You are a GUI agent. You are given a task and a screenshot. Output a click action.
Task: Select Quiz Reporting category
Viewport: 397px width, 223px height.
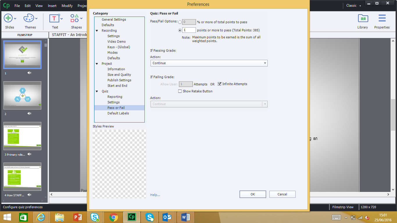(x=115, y=97)
